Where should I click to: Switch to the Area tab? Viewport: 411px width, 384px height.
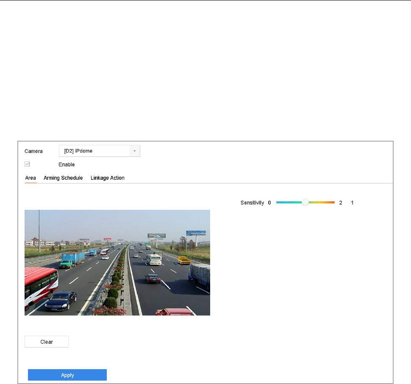point(31,178)
